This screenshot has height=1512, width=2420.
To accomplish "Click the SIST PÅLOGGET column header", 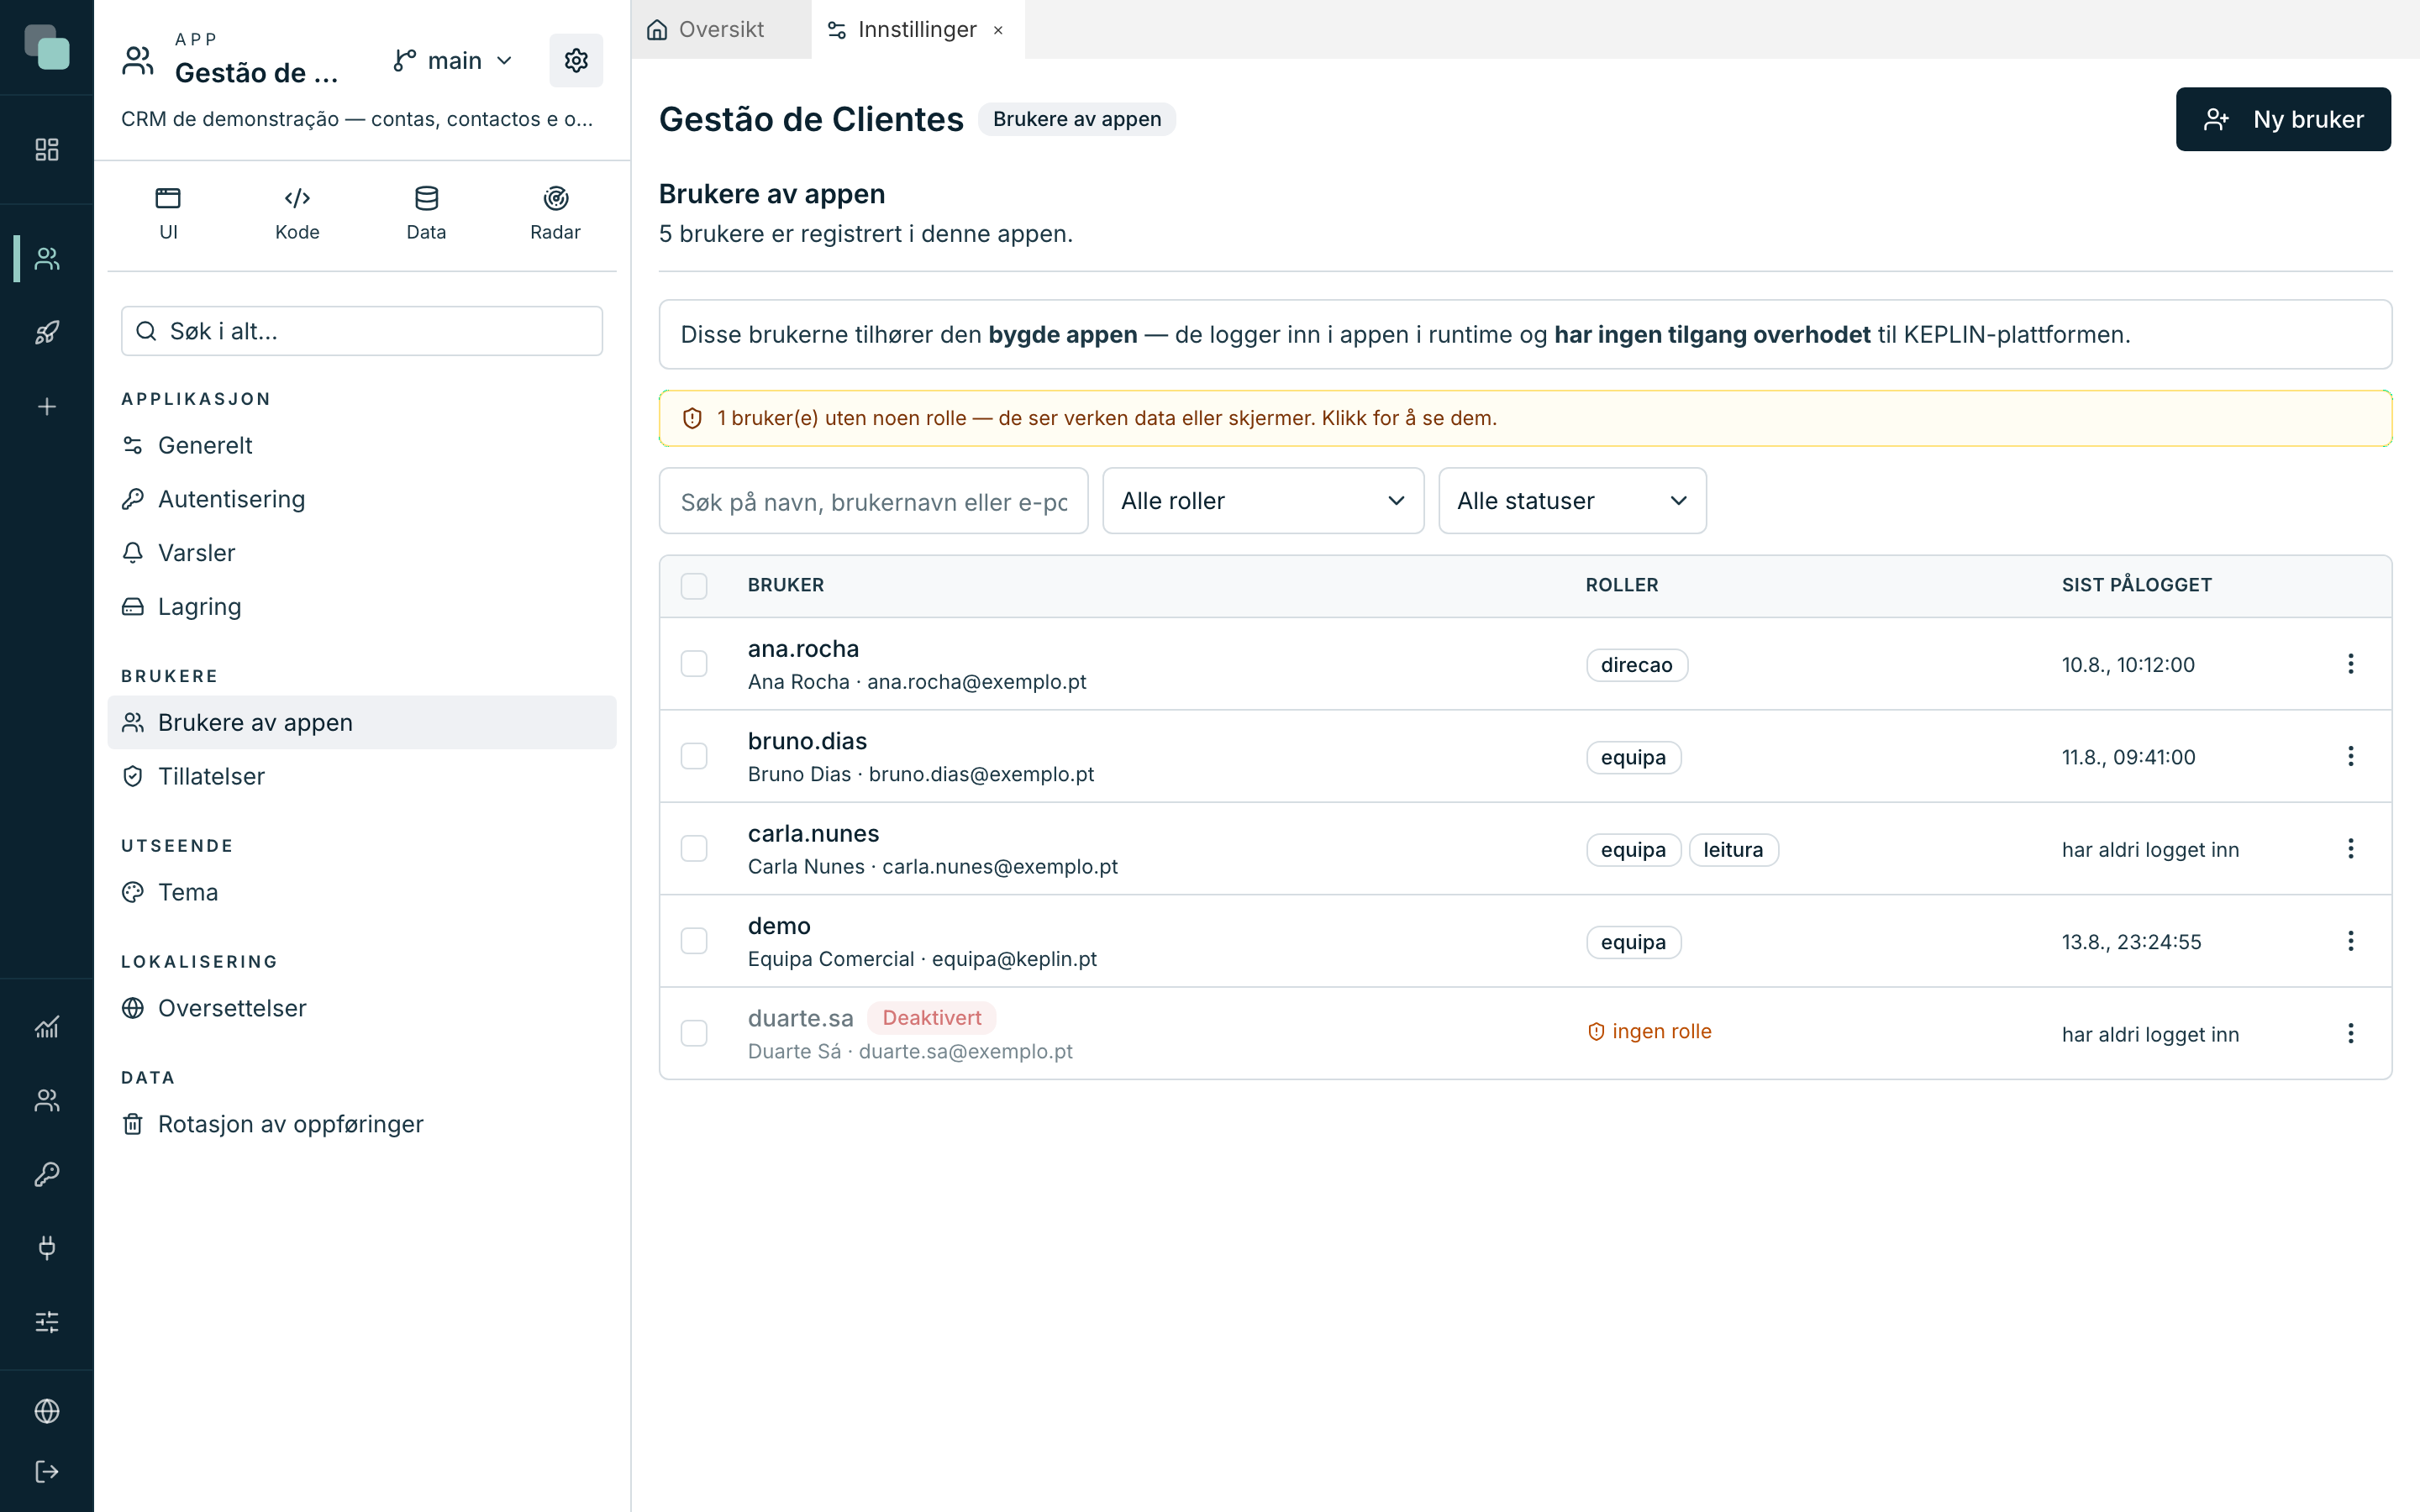I will [x=2137, y=585].
